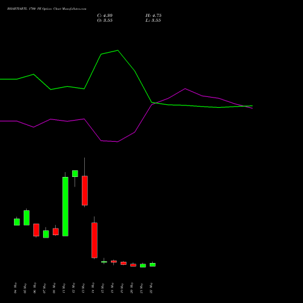Select the red candle for 13 May

[85, 190]
